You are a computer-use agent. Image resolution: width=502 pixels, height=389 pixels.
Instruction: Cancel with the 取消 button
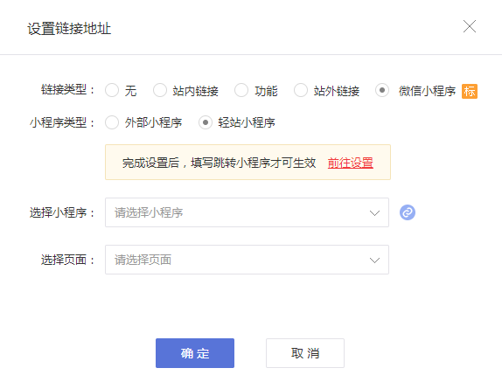[305, 353]
